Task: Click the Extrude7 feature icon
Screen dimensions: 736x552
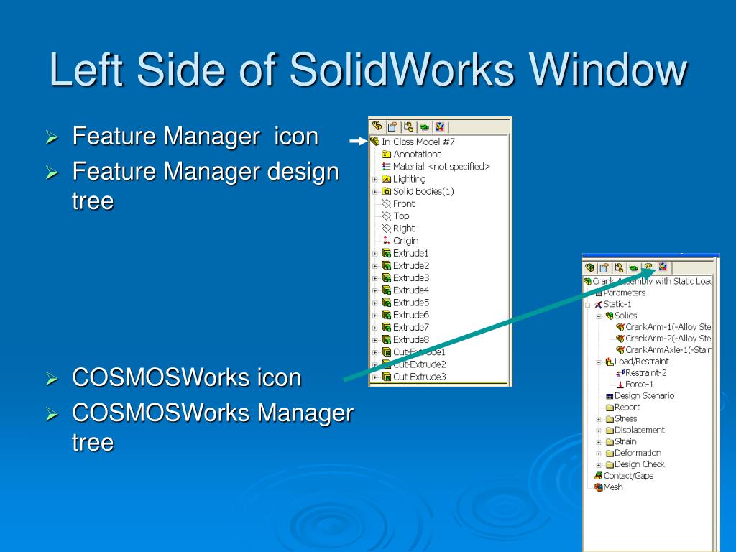Action: 386,327
